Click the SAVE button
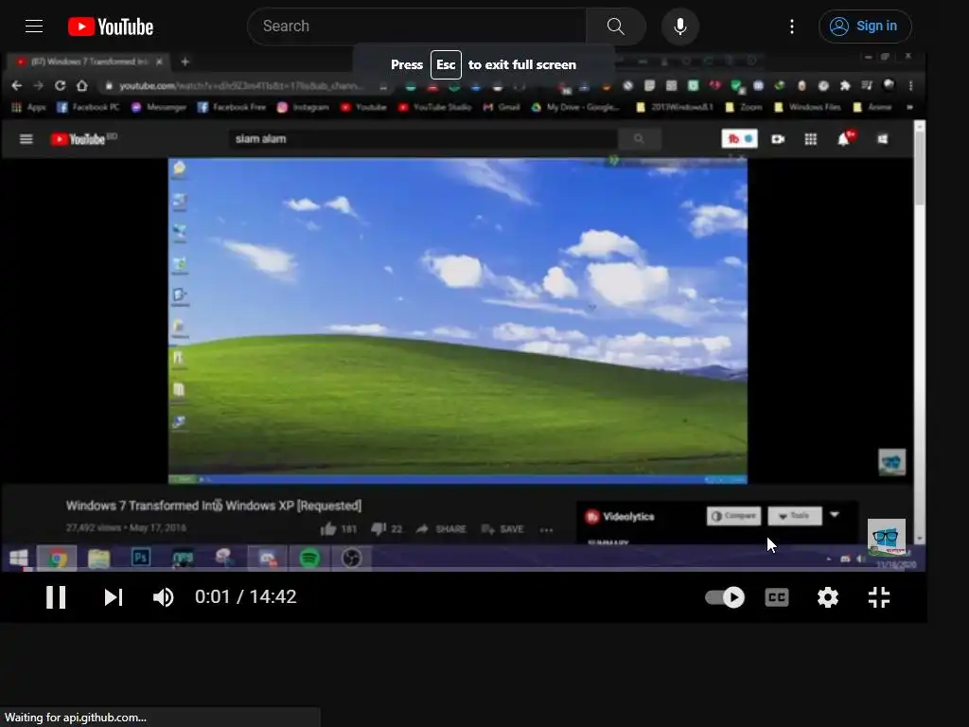This screenshot has width=969, height=727. (x=502, y=528)
